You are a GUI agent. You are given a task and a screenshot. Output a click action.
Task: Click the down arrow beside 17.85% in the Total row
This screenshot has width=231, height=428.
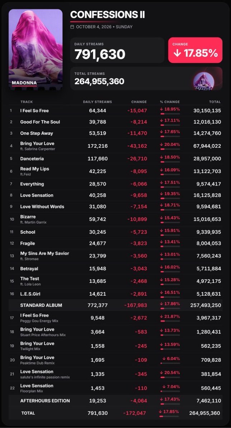point(160,412)
